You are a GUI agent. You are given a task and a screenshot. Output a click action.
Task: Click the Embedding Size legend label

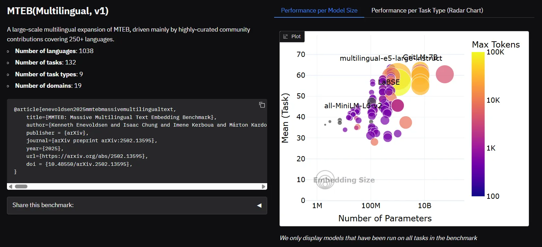point(344,180)
